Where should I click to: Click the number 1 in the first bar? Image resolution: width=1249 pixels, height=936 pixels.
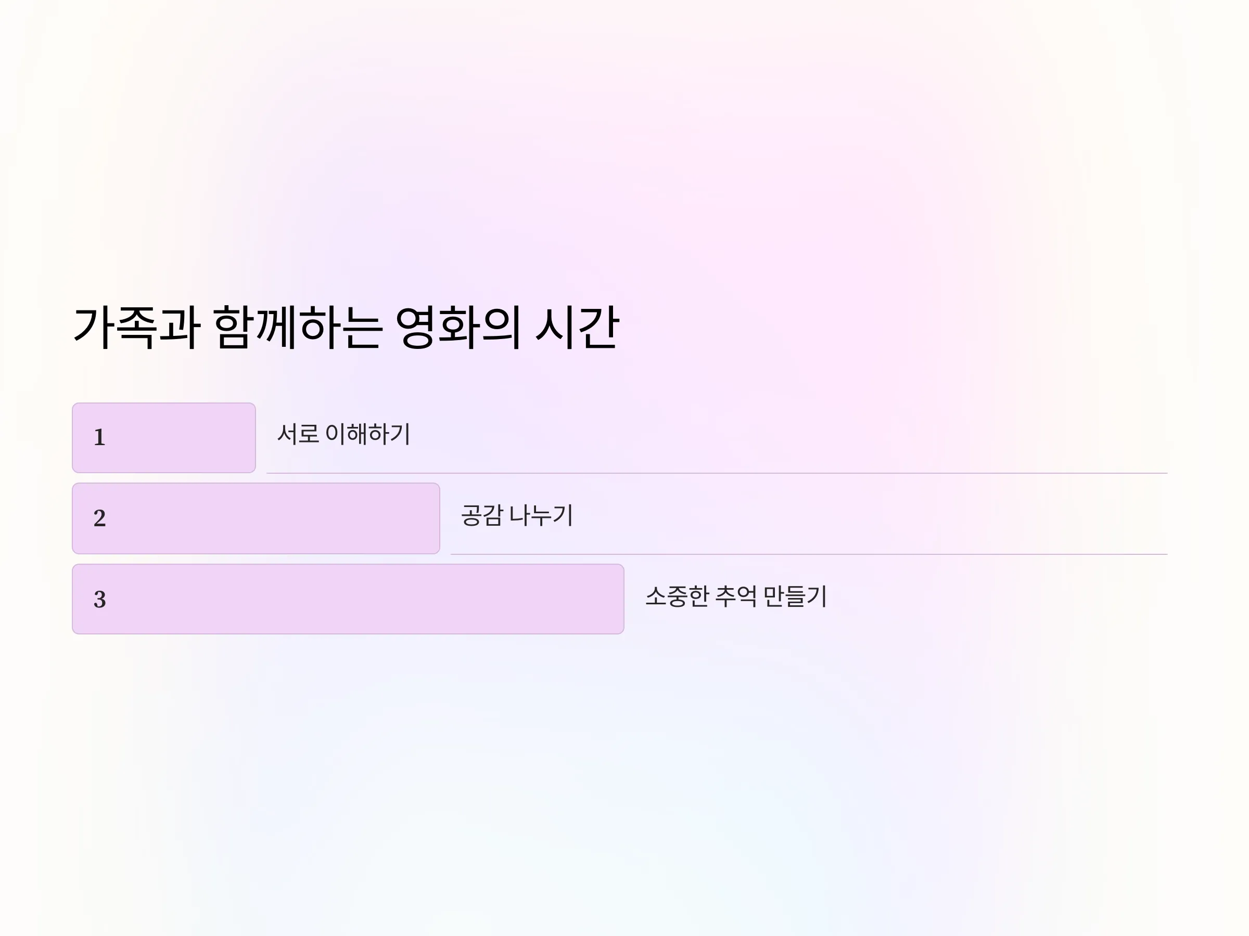(99, 437)
